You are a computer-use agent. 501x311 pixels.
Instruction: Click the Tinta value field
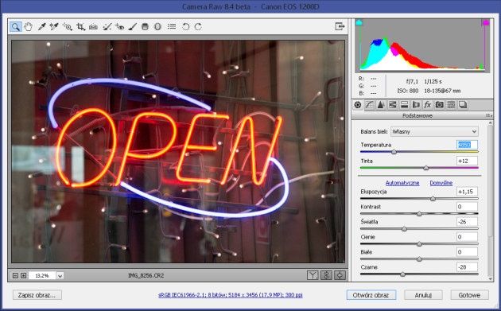[467, 161]
